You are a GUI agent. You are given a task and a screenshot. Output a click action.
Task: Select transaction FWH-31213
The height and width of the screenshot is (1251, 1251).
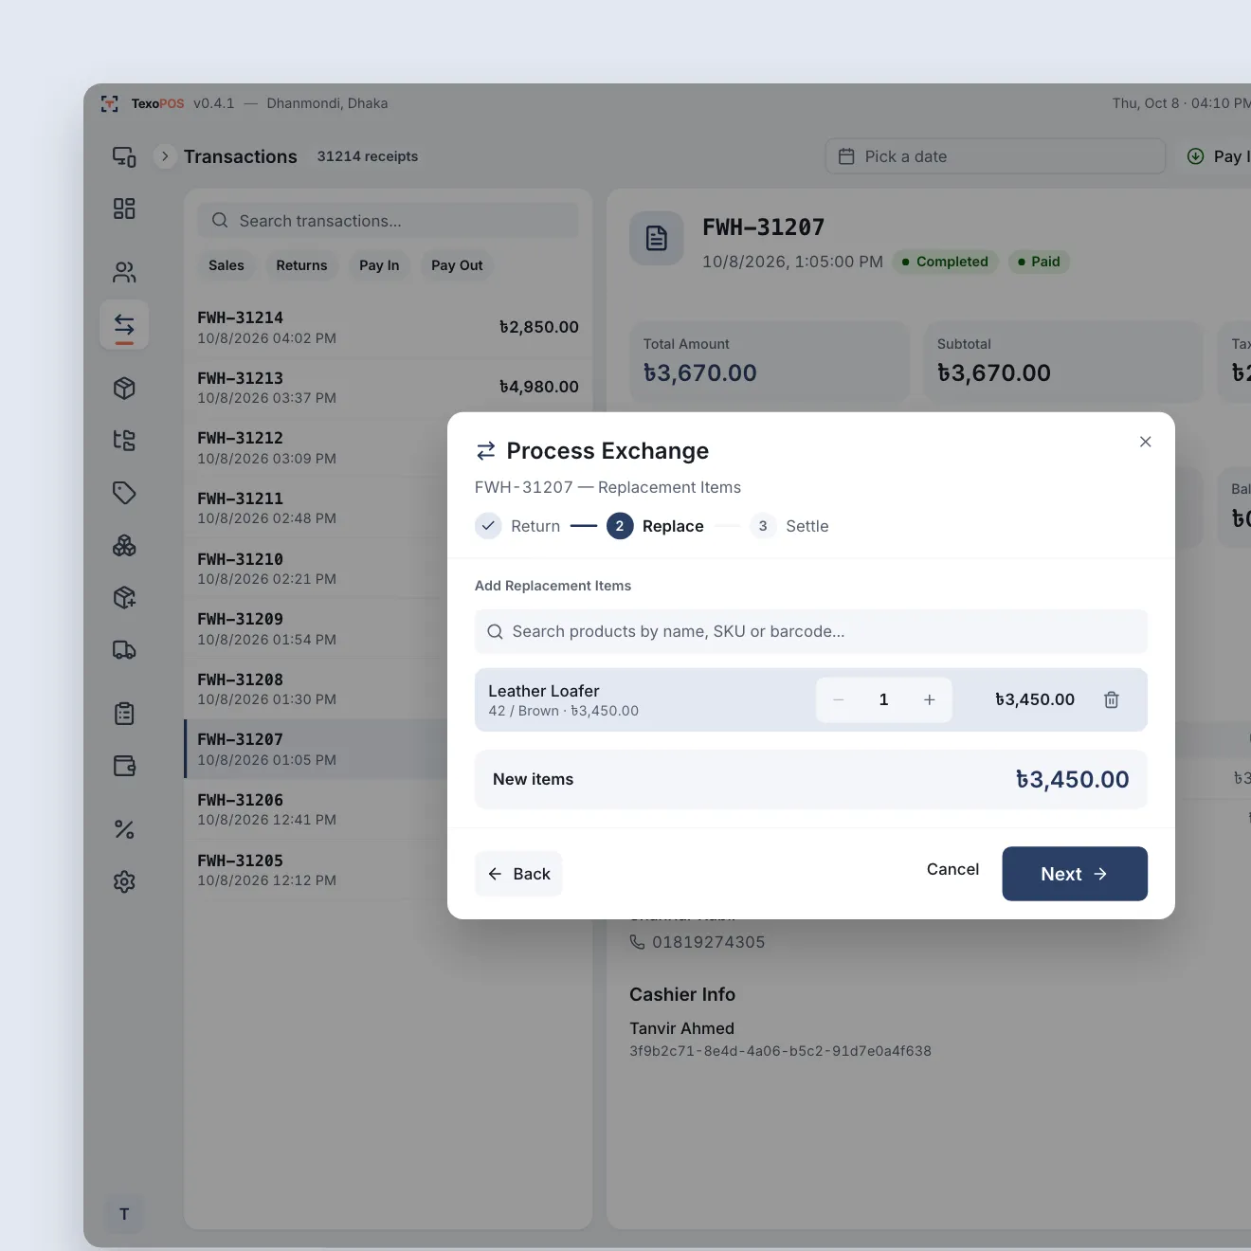pos(388,387)
